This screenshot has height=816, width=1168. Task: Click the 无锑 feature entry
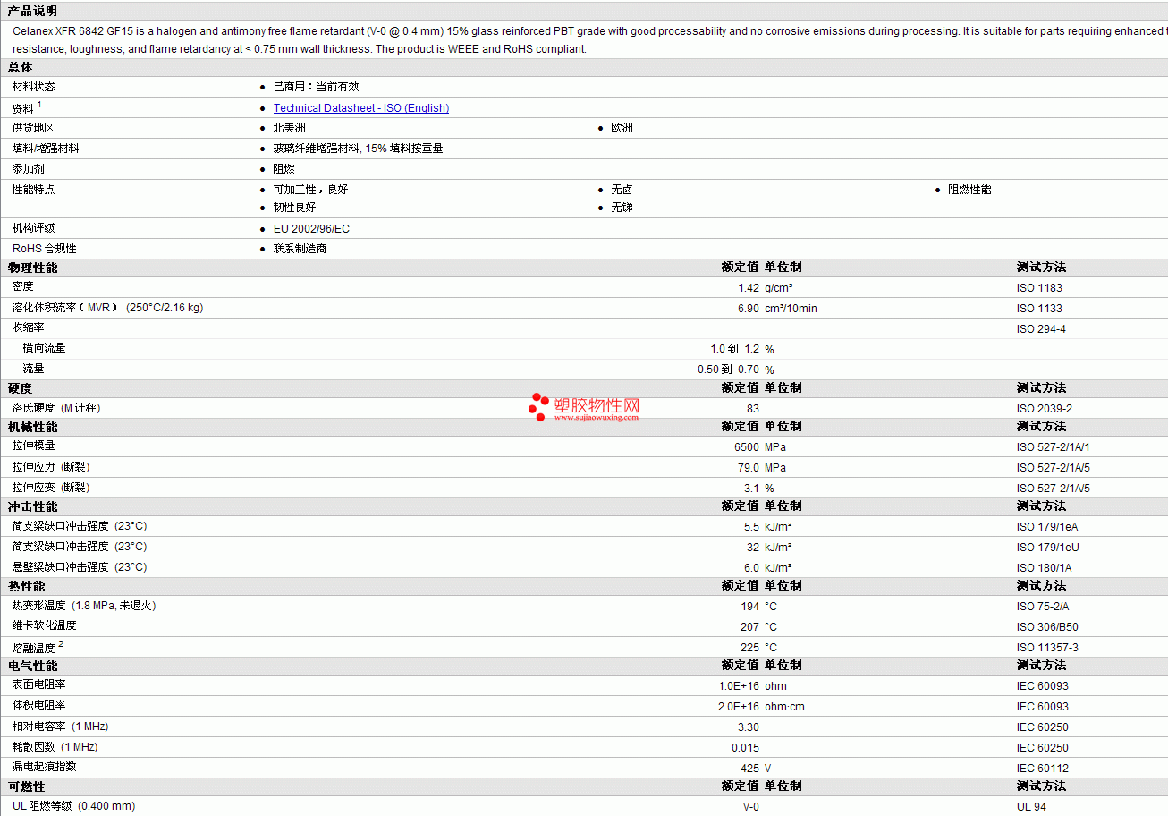point(622,208)
